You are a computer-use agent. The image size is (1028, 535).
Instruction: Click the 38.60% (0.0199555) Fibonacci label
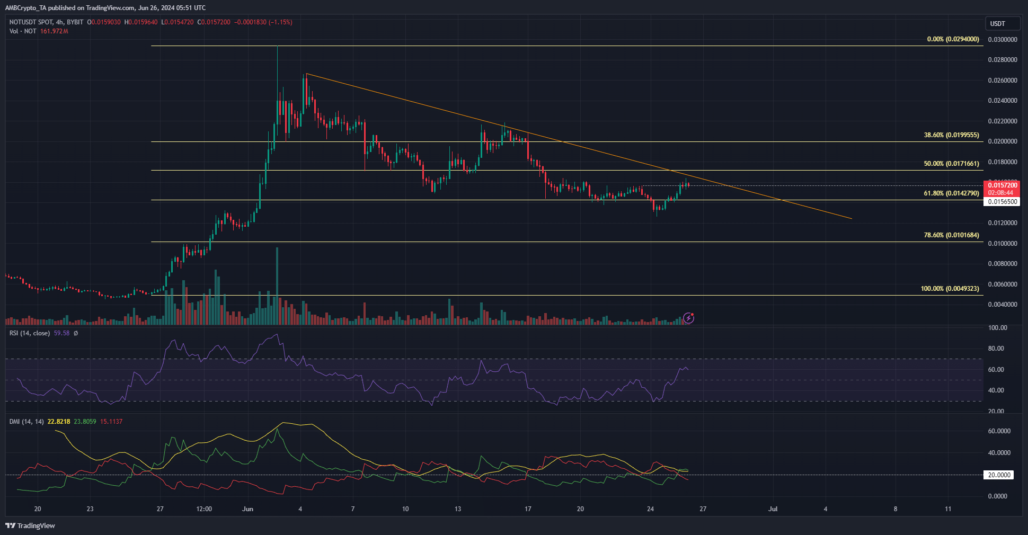(952, 135)
